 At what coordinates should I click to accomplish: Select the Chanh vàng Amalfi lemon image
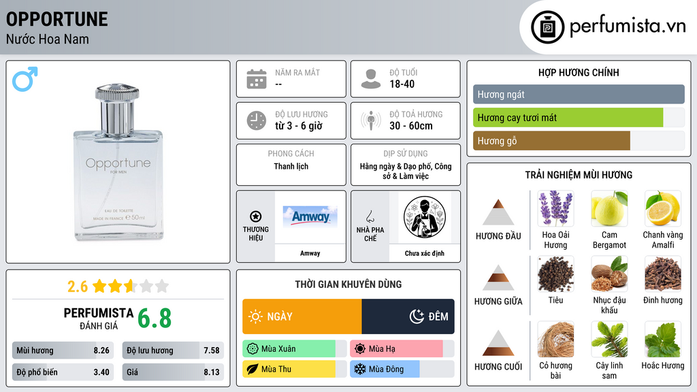pos(663,208)
